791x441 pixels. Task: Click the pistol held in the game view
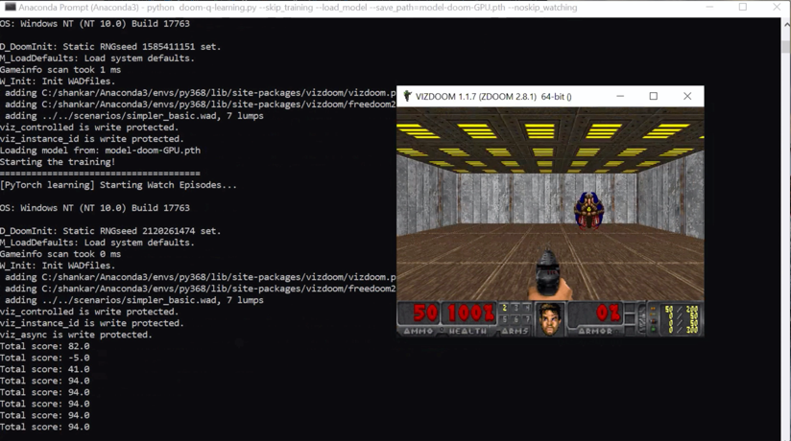pos(549,273)
